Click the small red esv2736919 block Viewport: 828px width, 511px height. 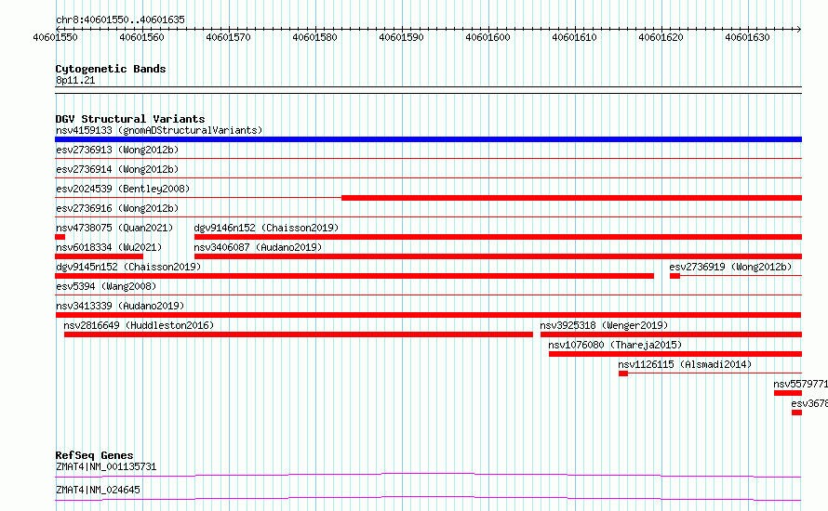point(674,276)
